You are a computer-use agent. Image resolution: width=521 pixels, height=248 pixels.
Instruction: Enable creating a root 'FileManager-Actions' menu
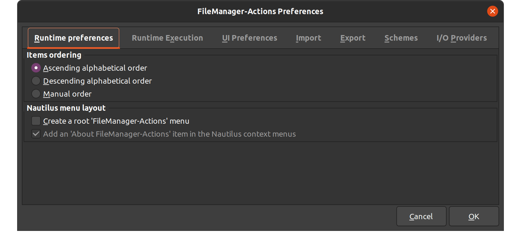[36, 121]
